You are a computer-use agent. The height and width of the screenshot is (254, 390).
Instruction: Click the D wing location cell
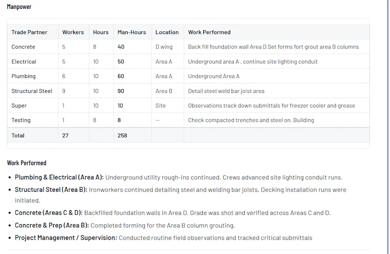pyautogui.click(x=164, y=47)
